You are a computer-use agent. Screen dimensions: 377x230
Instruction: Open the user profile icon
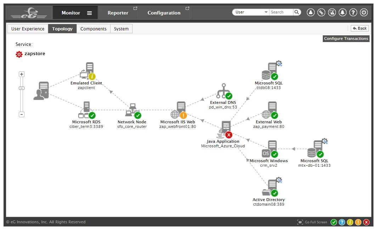click(311, 12)
